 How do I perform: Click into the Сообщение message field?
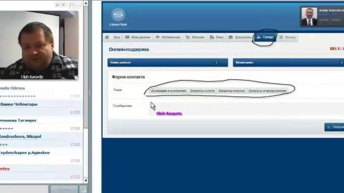coord(246,109)
